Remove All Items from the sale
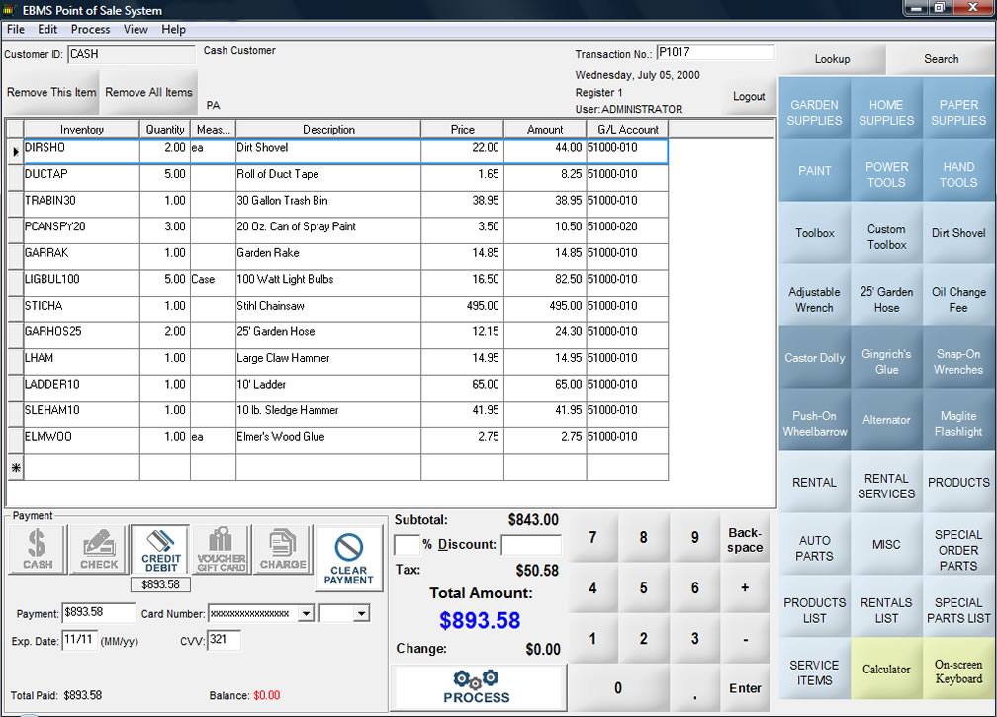Viewport: 997px width, 717px height. (x=148, y=92)
